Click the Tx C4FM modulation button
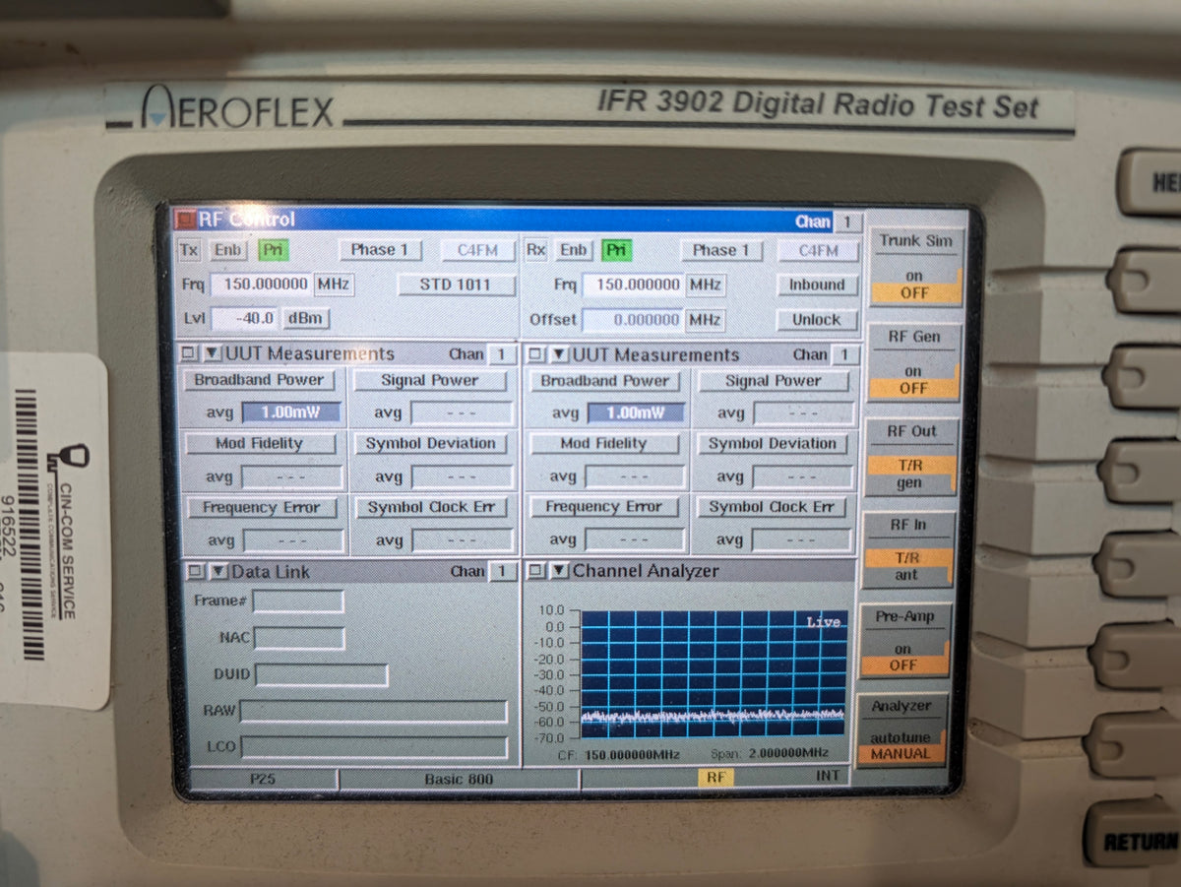Image resolution: width=1181 pixels, height=887 pixels. tap(477, 250)
